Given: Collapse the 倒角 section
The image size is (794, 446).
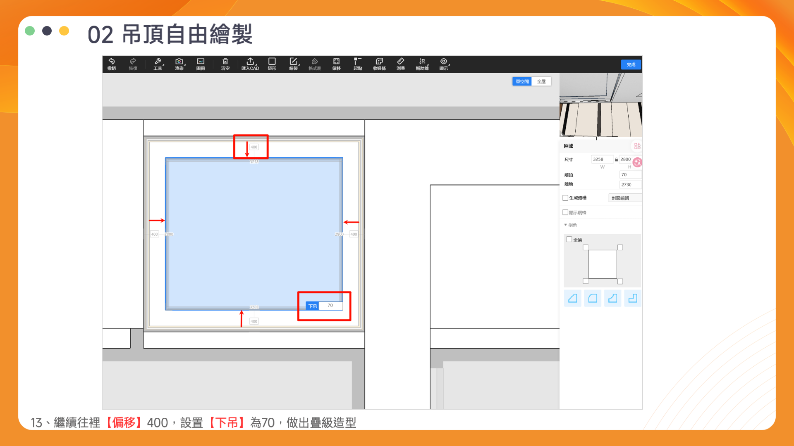Looking at the screenshot, I should point(566,225).
